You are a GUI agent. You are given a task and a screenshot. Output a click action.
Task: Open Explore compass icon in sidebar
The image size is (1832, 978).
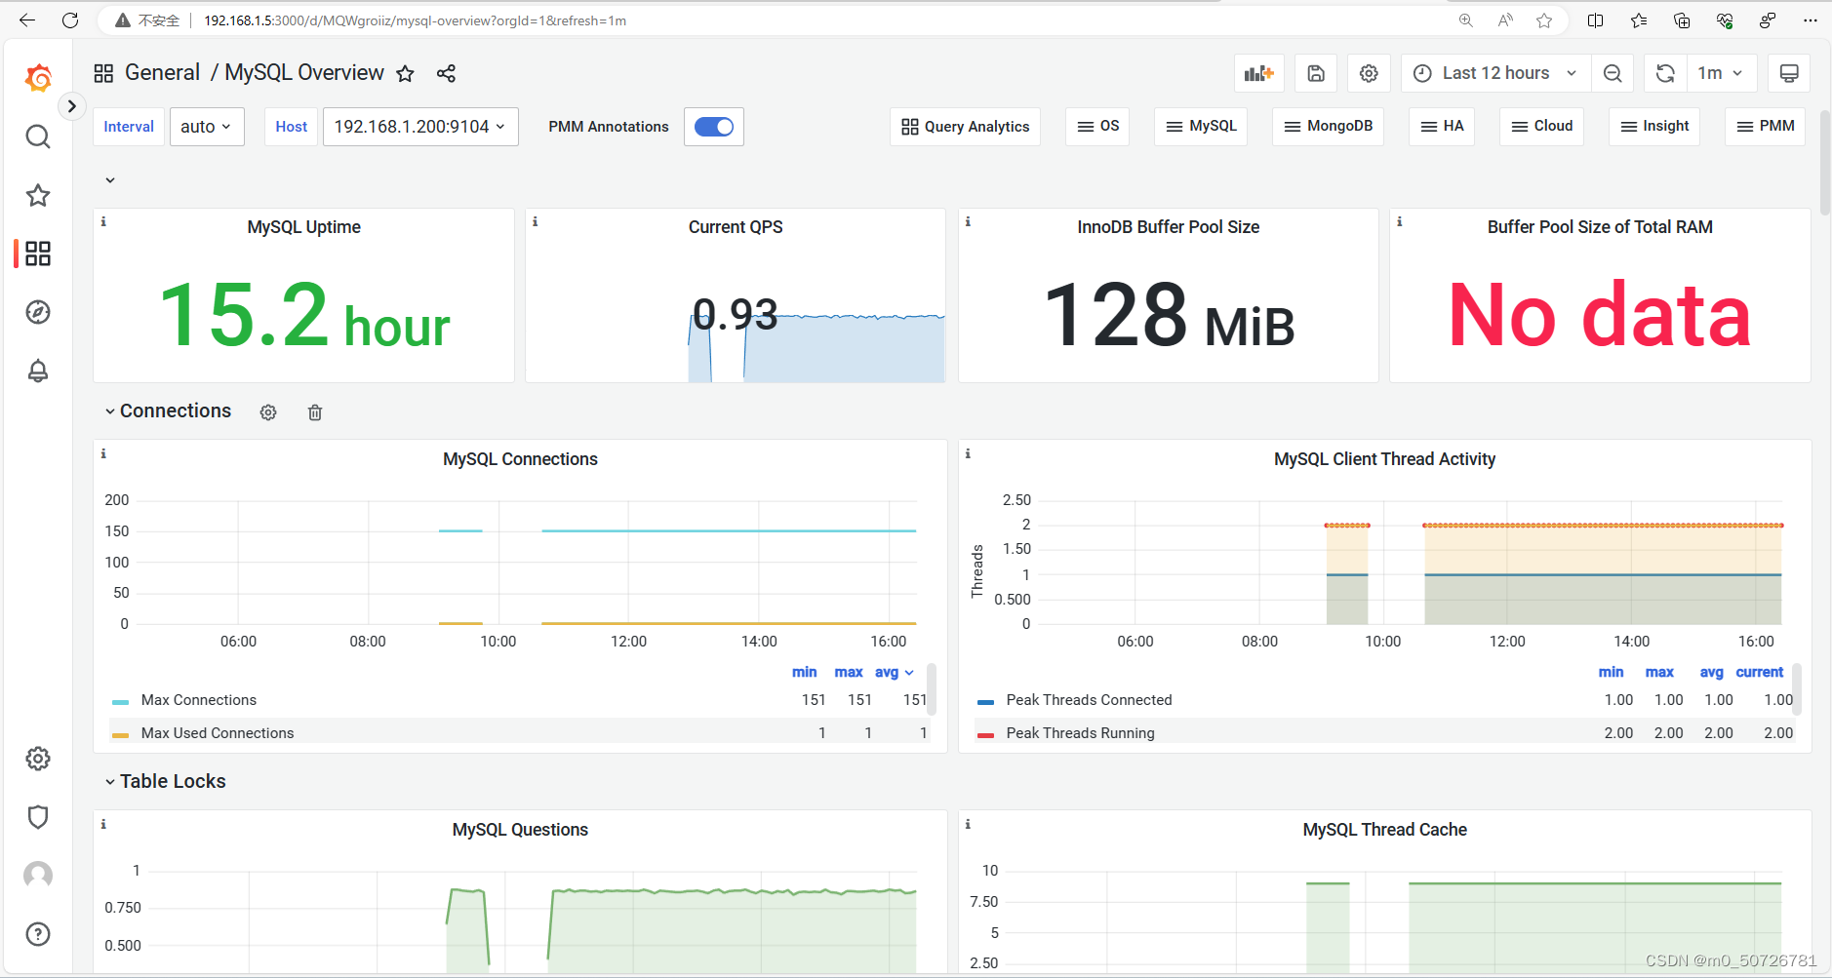click(38, 312)
